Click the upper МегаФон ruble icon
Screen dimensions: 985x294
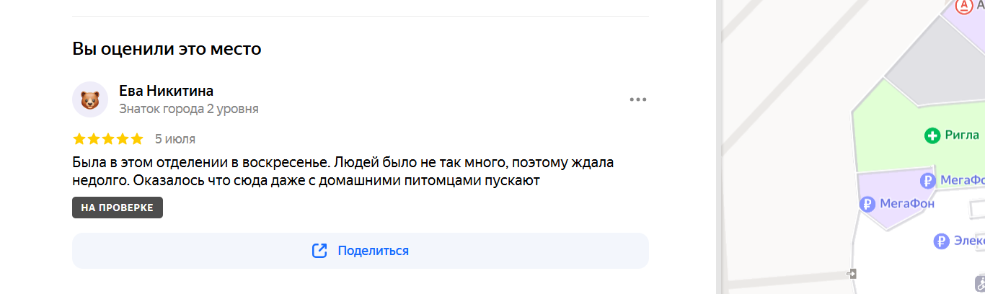(929, 179)
